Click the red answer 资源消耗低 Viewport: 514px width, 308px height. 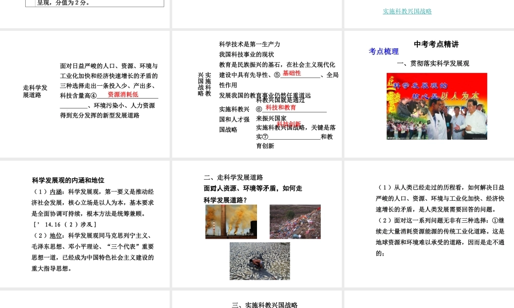123,94
